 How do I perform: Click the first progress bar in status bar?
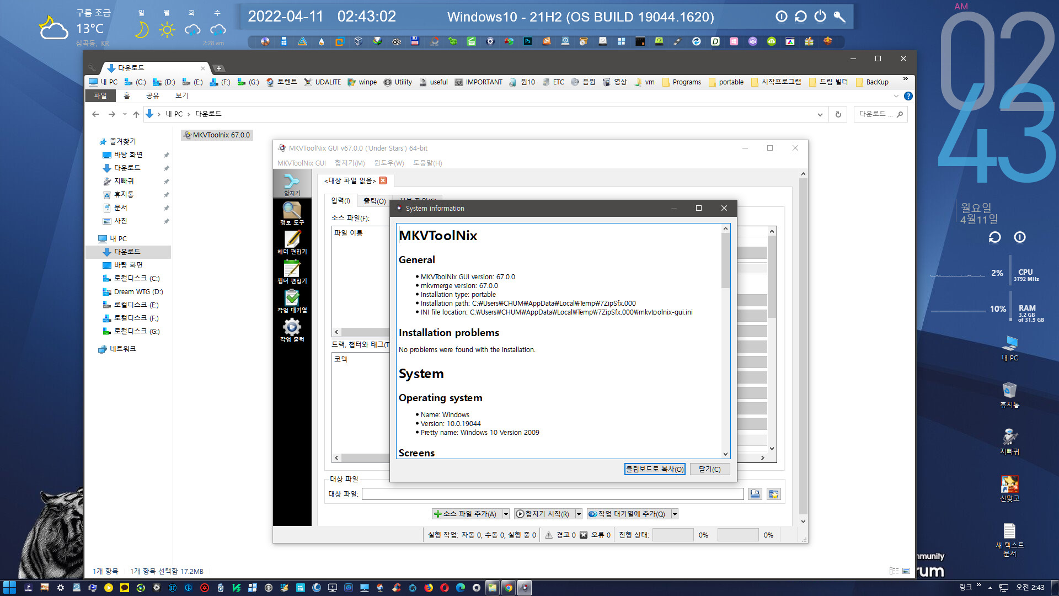point(673,535)
